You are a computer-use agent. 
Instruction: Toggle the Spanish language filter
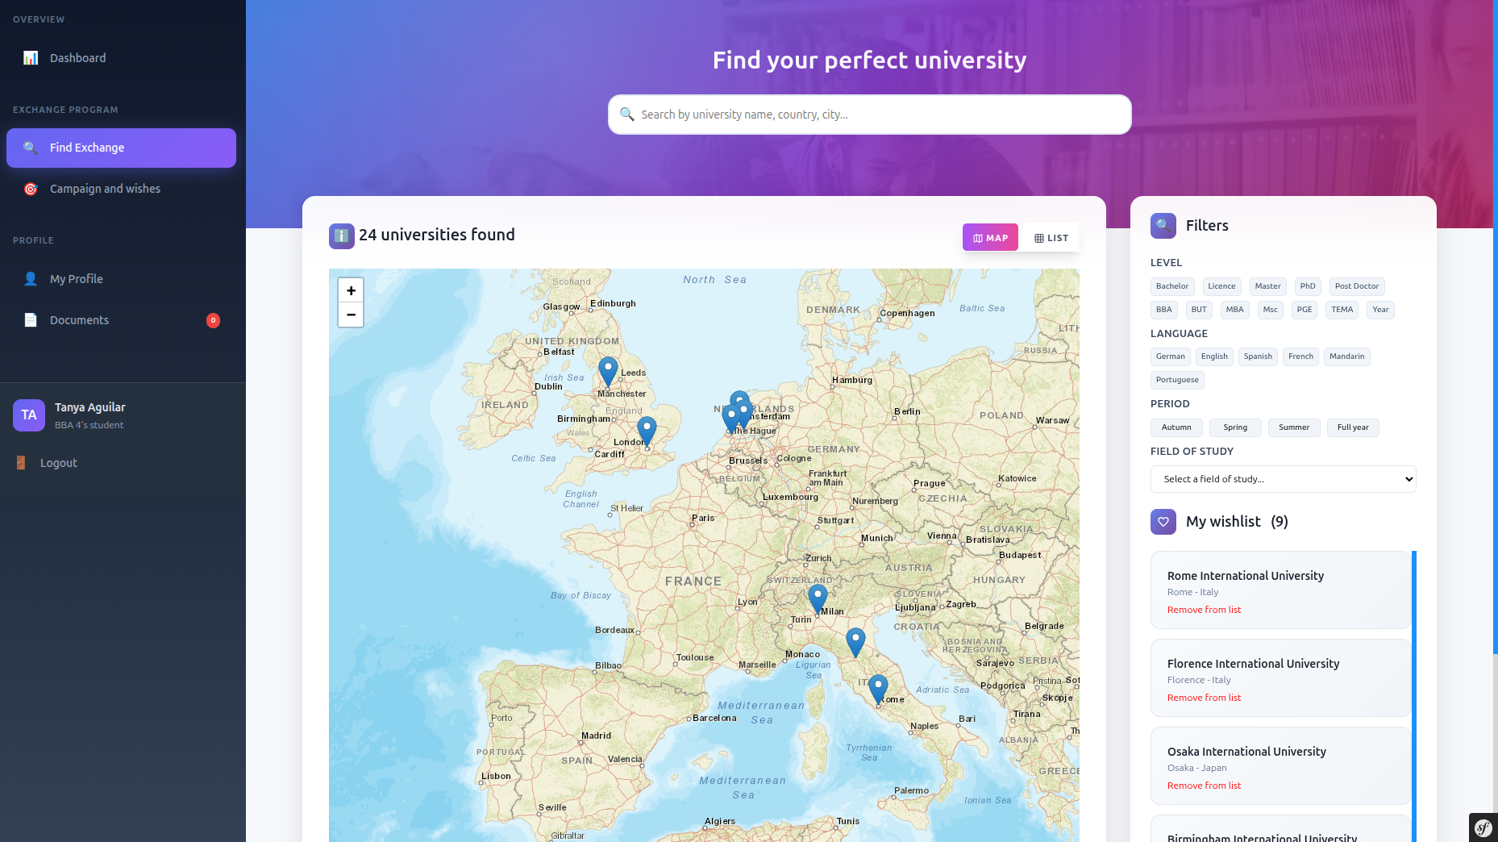(x=1258, y=356)
